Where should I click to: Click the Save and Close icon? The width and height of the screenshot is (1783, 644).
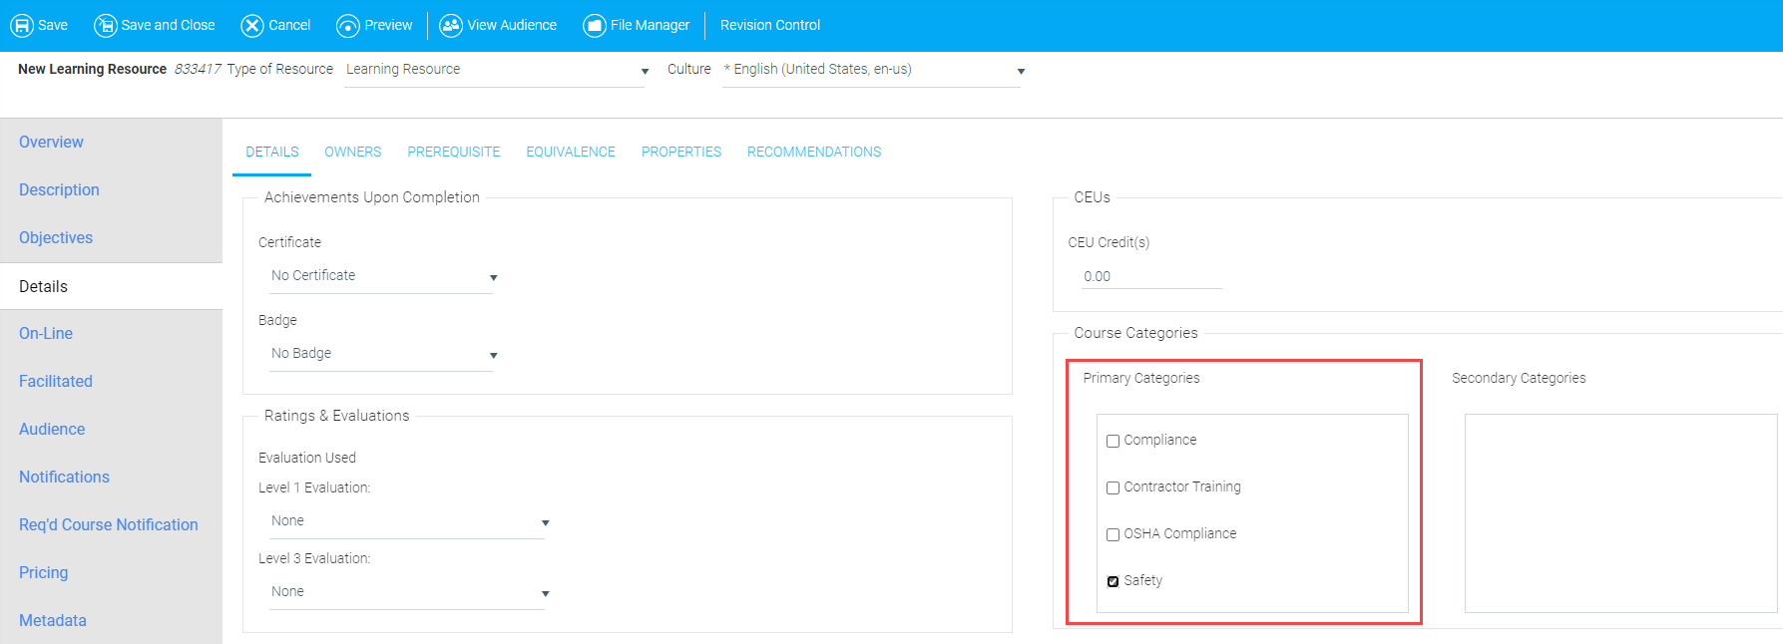click(105, 26)
